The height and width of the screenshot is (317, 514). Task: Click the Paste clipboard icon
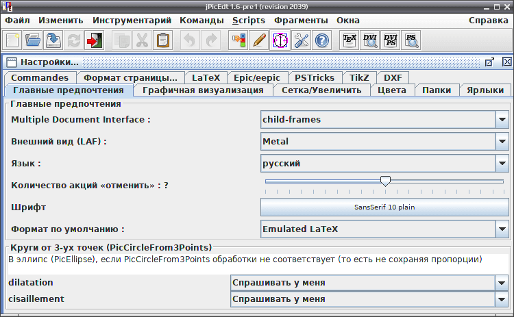pyautogui.click(x=163, y=40)
